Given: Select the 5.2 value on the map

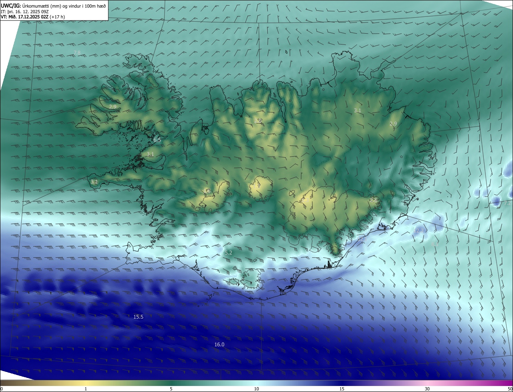Looking at the screenshot, I should click(x=228, y=253).
